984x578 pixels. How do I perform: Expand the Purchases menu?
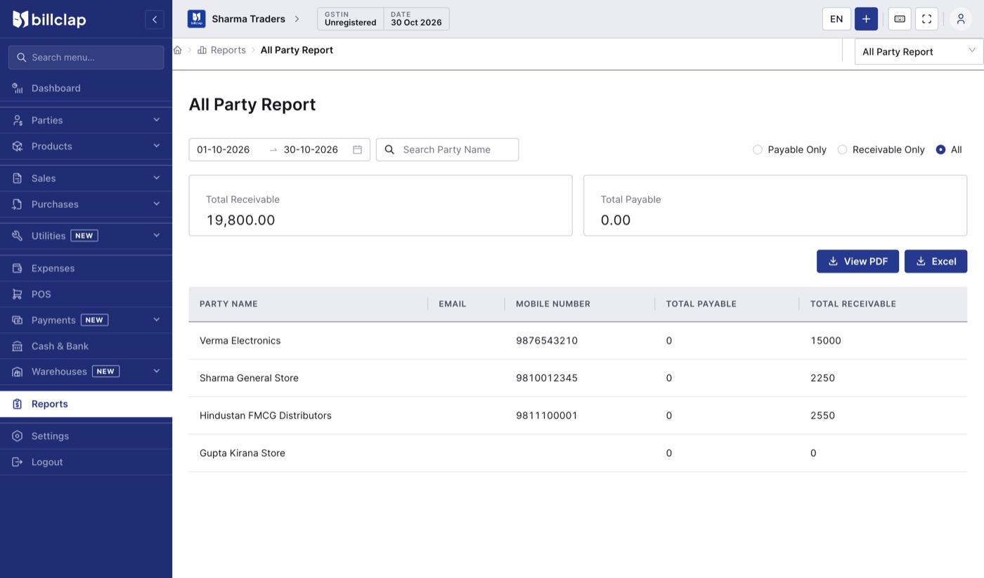86,204
